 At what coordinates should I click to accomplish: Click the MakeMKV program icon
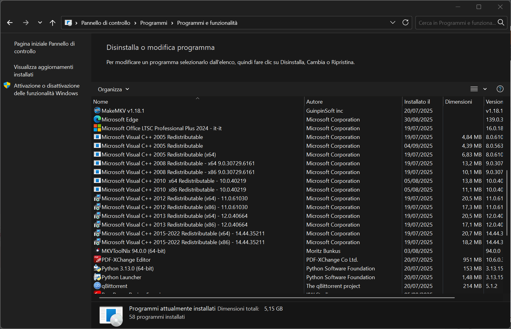tap(97, 111)
